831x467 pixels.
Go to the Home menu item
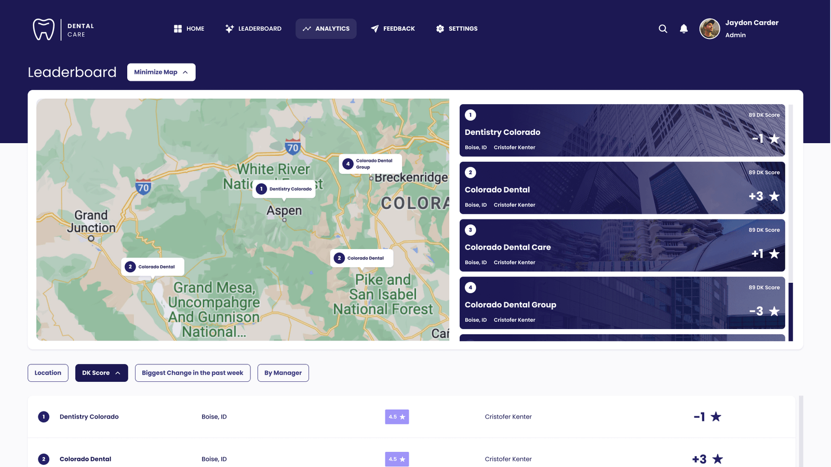pyautogui.click(x=189, y=29)
